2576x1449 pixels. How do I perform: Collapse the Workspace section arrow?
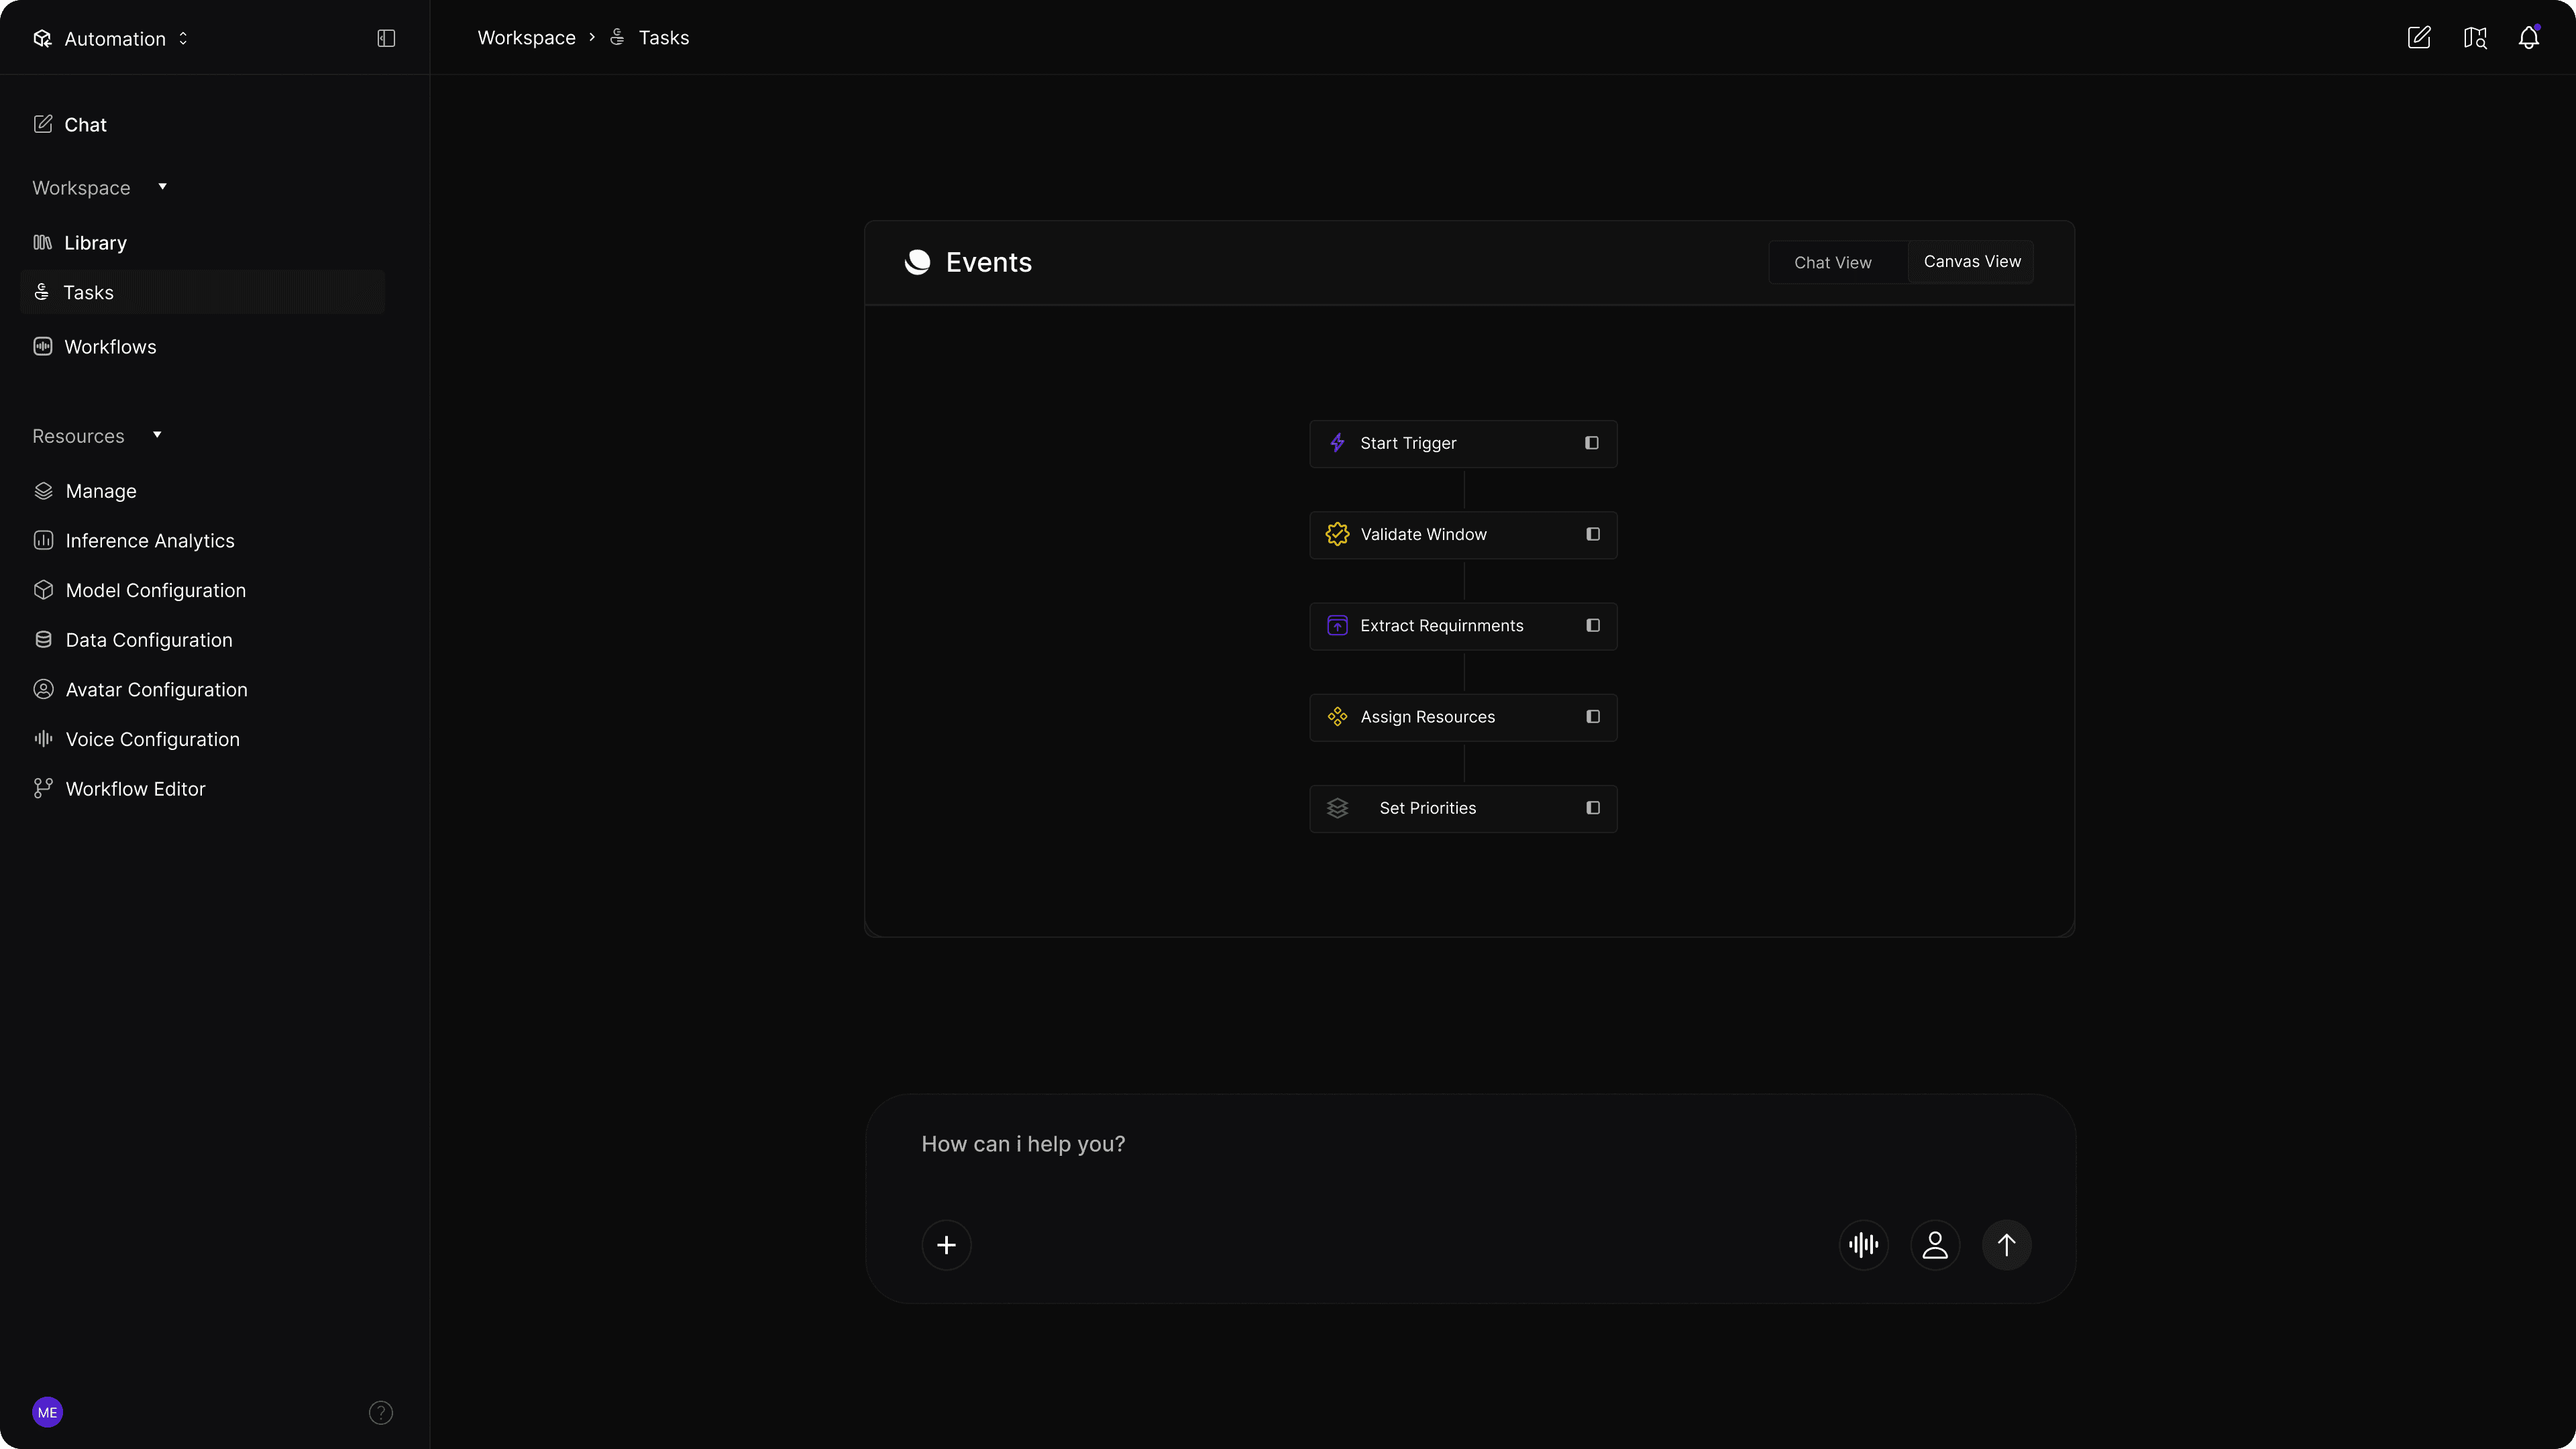click(162, 187)
